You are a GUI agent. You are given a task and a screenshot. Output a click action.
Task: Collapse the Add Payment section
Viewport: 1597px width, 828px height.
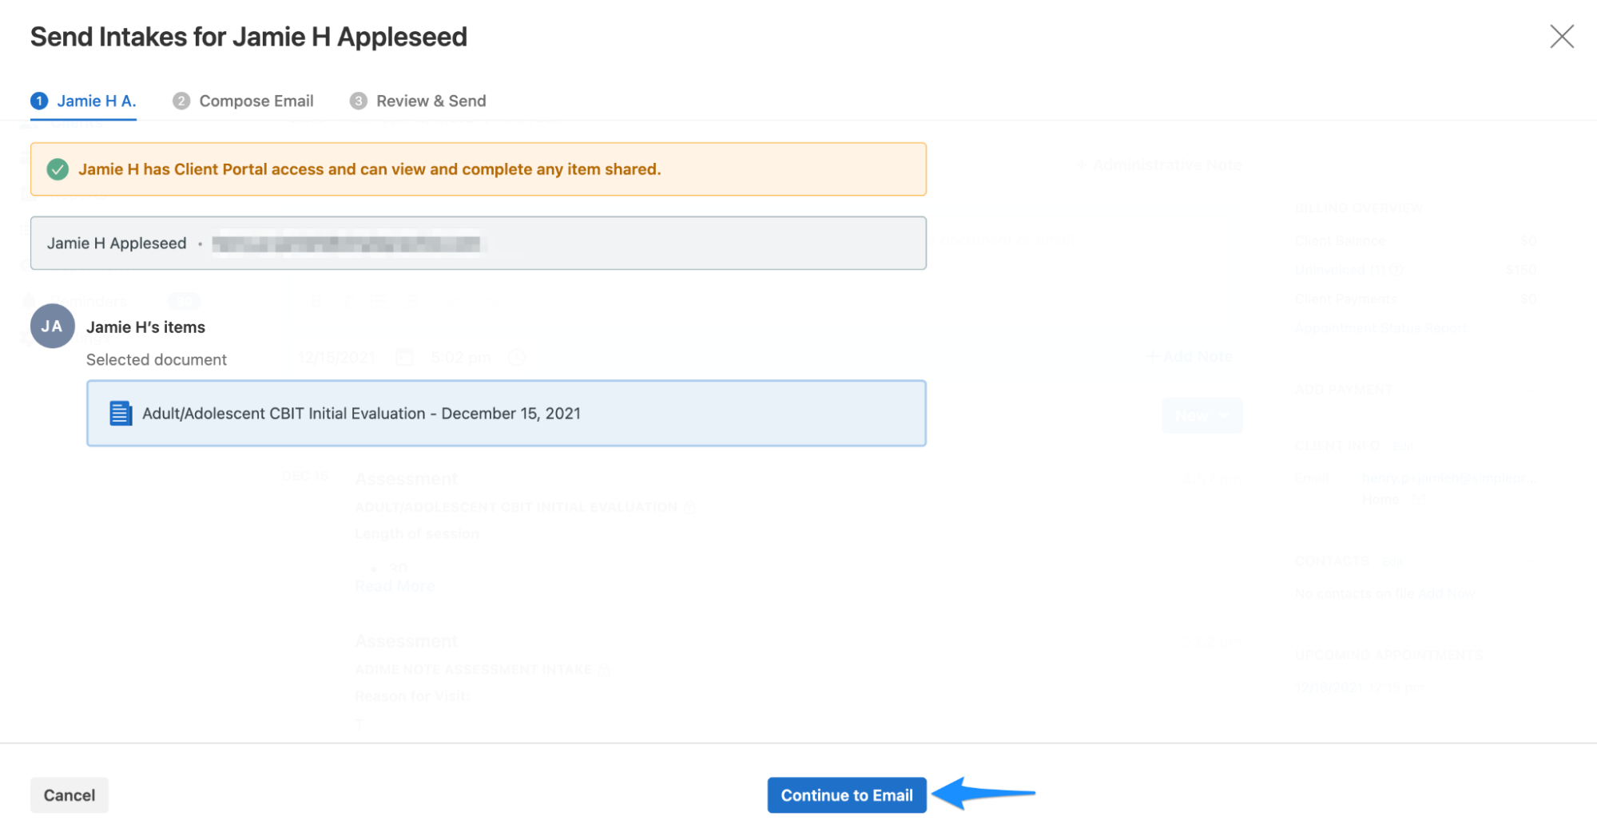(x=1531, y=390)
